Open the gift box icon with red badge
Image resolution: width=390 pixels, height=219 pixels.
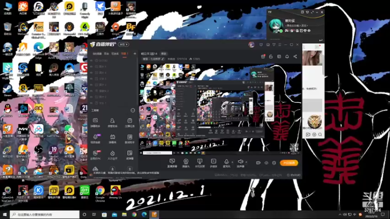coord(263,56)
